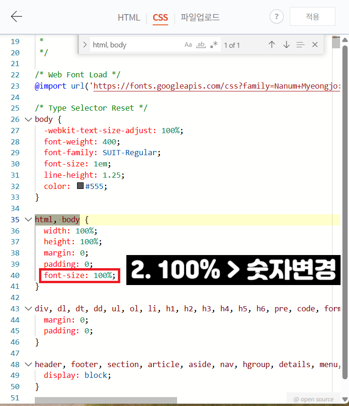Image resolution: width=349 pixels, height=406 pixels.
Task: Collapse the html, body rule at line 35
Action: pos(28,219)
